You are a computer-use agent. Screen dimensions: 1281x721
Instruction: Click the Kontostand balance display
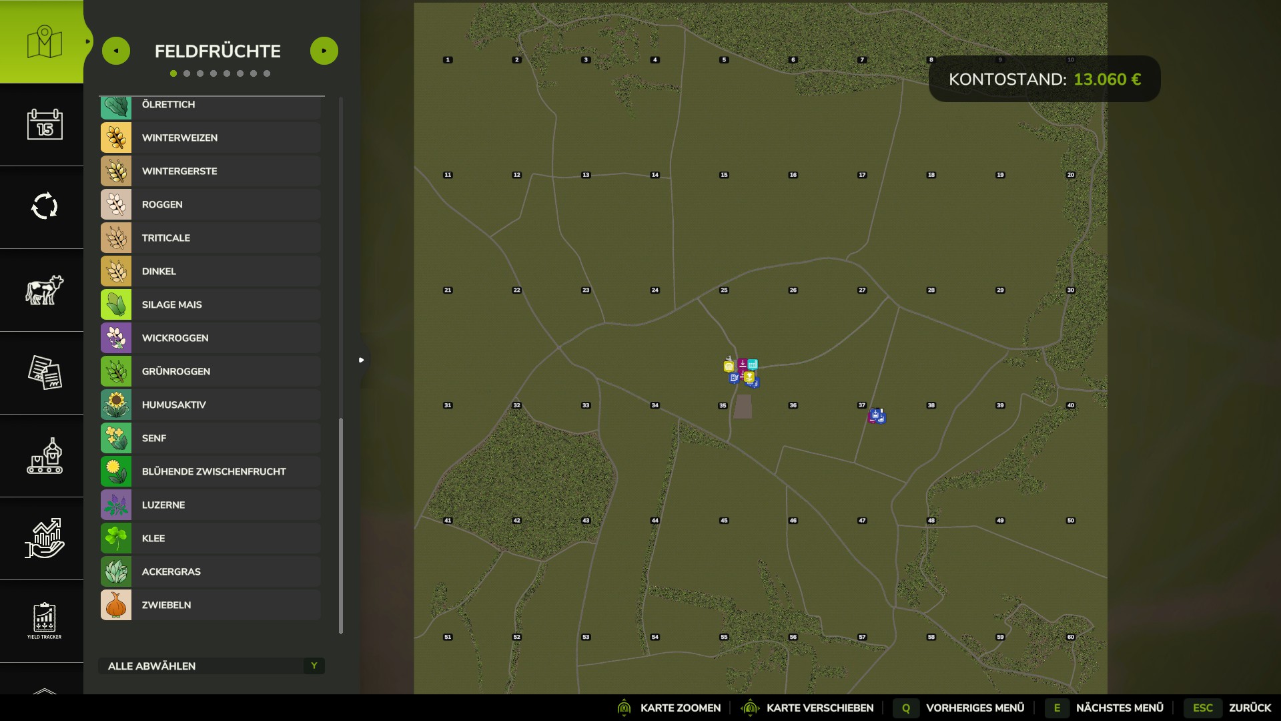1045,79
